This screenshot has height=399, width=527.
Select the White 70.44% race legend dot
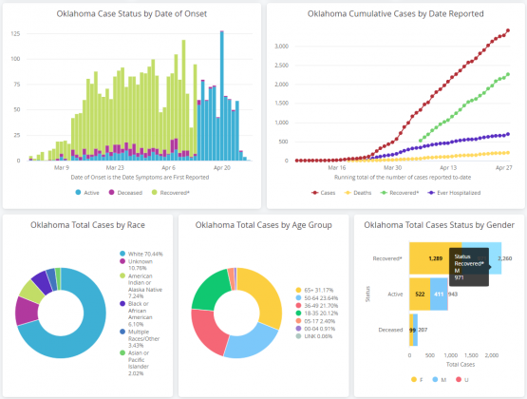click(122, 254)
